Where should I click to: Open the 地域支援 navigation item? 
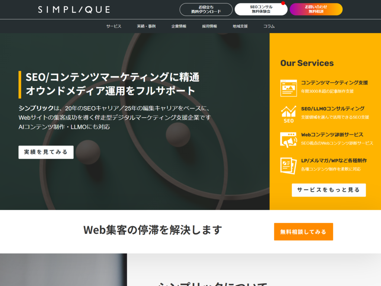(240, 26)
